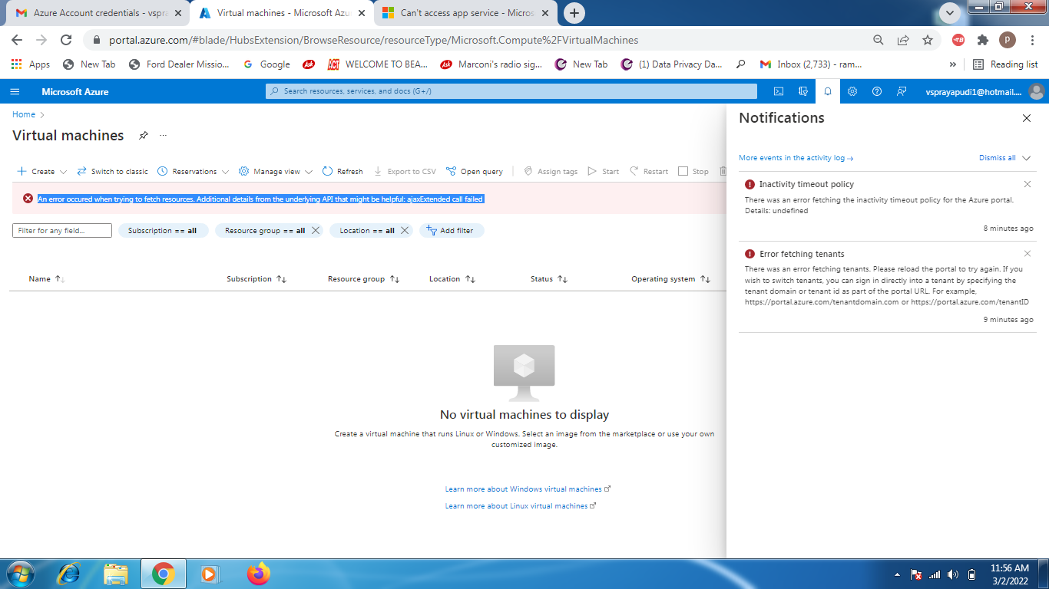Open the Help question mark icon

(877, 91)
